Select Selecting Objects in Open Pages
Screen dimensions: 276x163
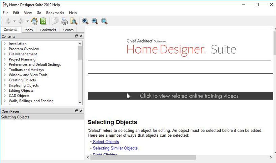click(42, 117)
